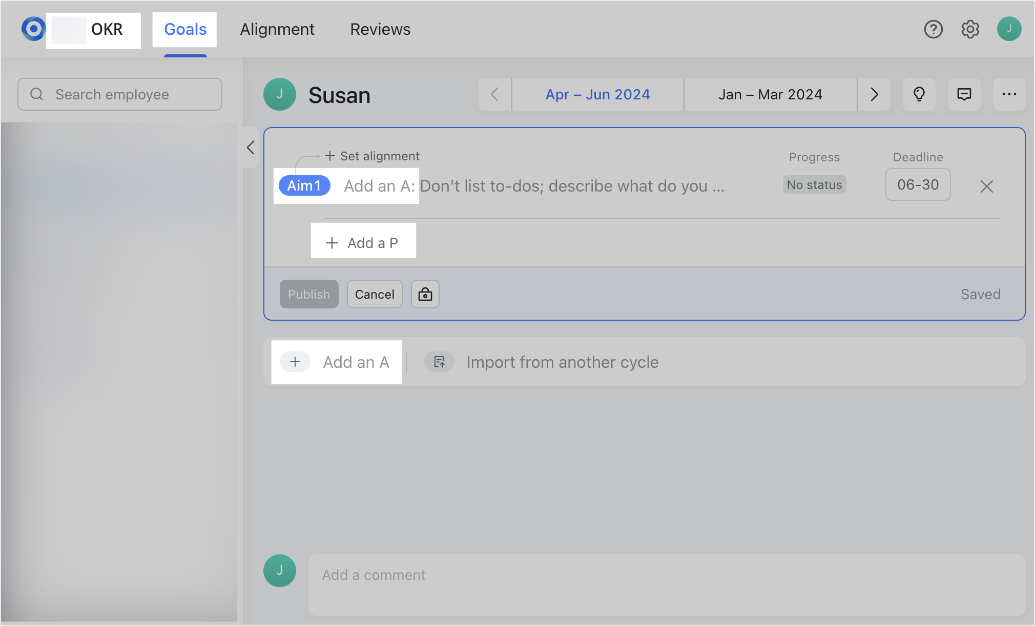Image resolution: width=1035 pixels, height=626 pixels.
Task: Go to previous cycle with left arrow
Action: tap(495, 94)
